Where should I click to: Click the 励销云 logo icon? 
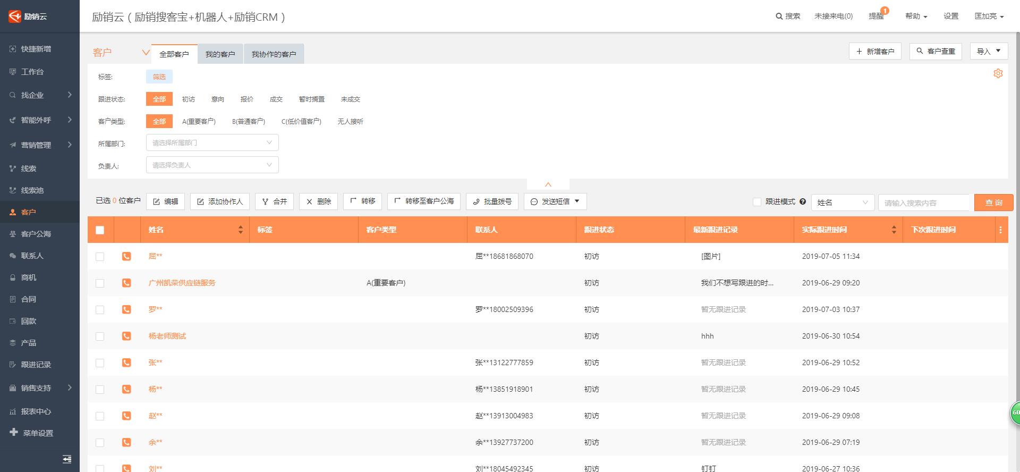pos(14,16)
